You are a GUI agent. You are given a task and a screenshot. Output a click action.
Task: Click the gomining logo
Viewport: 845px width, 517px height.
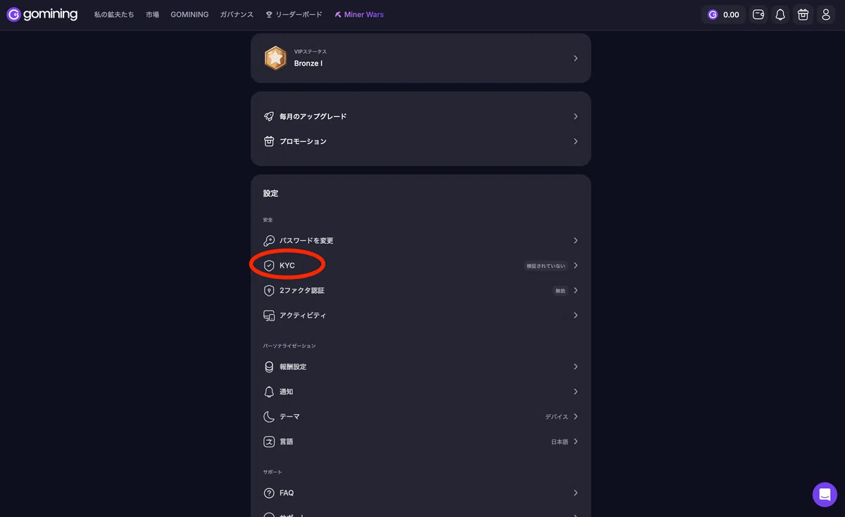[42, 14]
